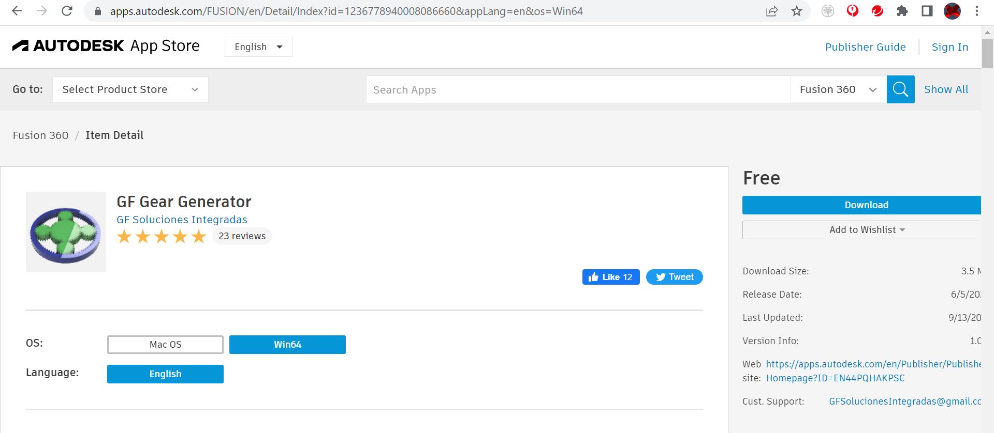Click the address bar URL
The width and height of the screenshot is (994, 433).
point(346,11)
